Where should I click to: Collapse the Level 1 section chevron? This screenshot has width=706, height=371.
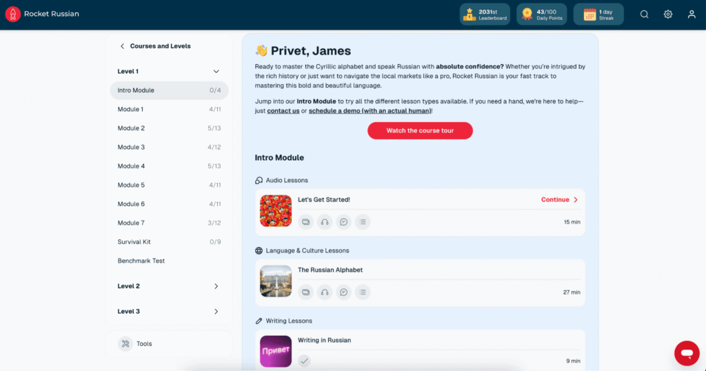click(216, 71)
